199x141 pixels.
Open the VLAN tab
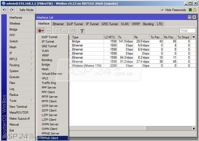pyautogui.click(x=125, y=24)
